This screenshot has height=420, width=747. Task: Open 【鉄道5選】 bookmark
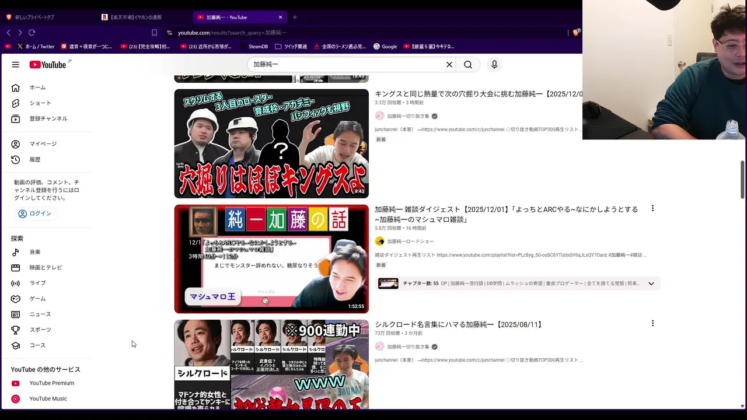click(x=428, y=47)
